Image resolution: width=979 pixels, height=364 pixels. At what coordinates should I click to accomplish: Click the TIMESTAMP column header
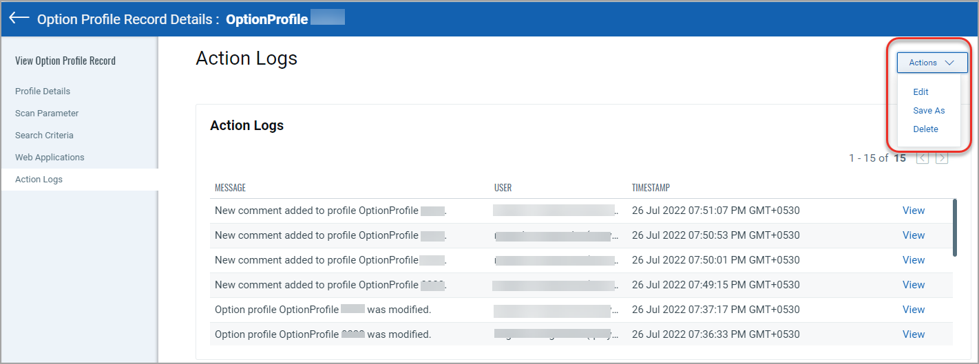(x=651, y=188)
